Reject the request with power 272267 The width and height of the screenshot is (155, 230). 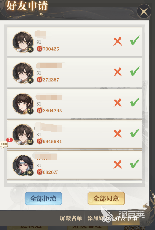pos(118,72)
